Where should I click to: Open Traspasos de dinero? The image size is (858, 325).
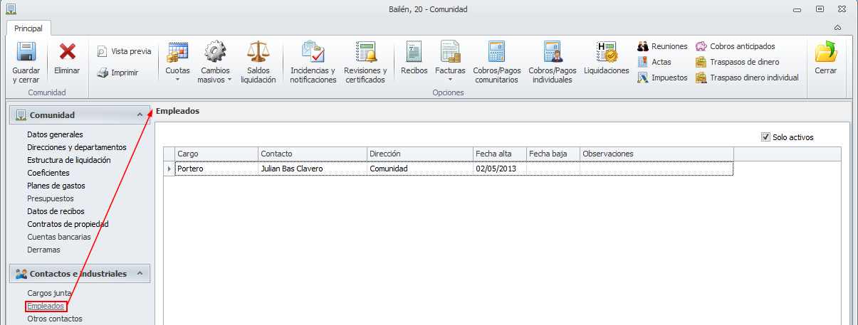[738, 62]
